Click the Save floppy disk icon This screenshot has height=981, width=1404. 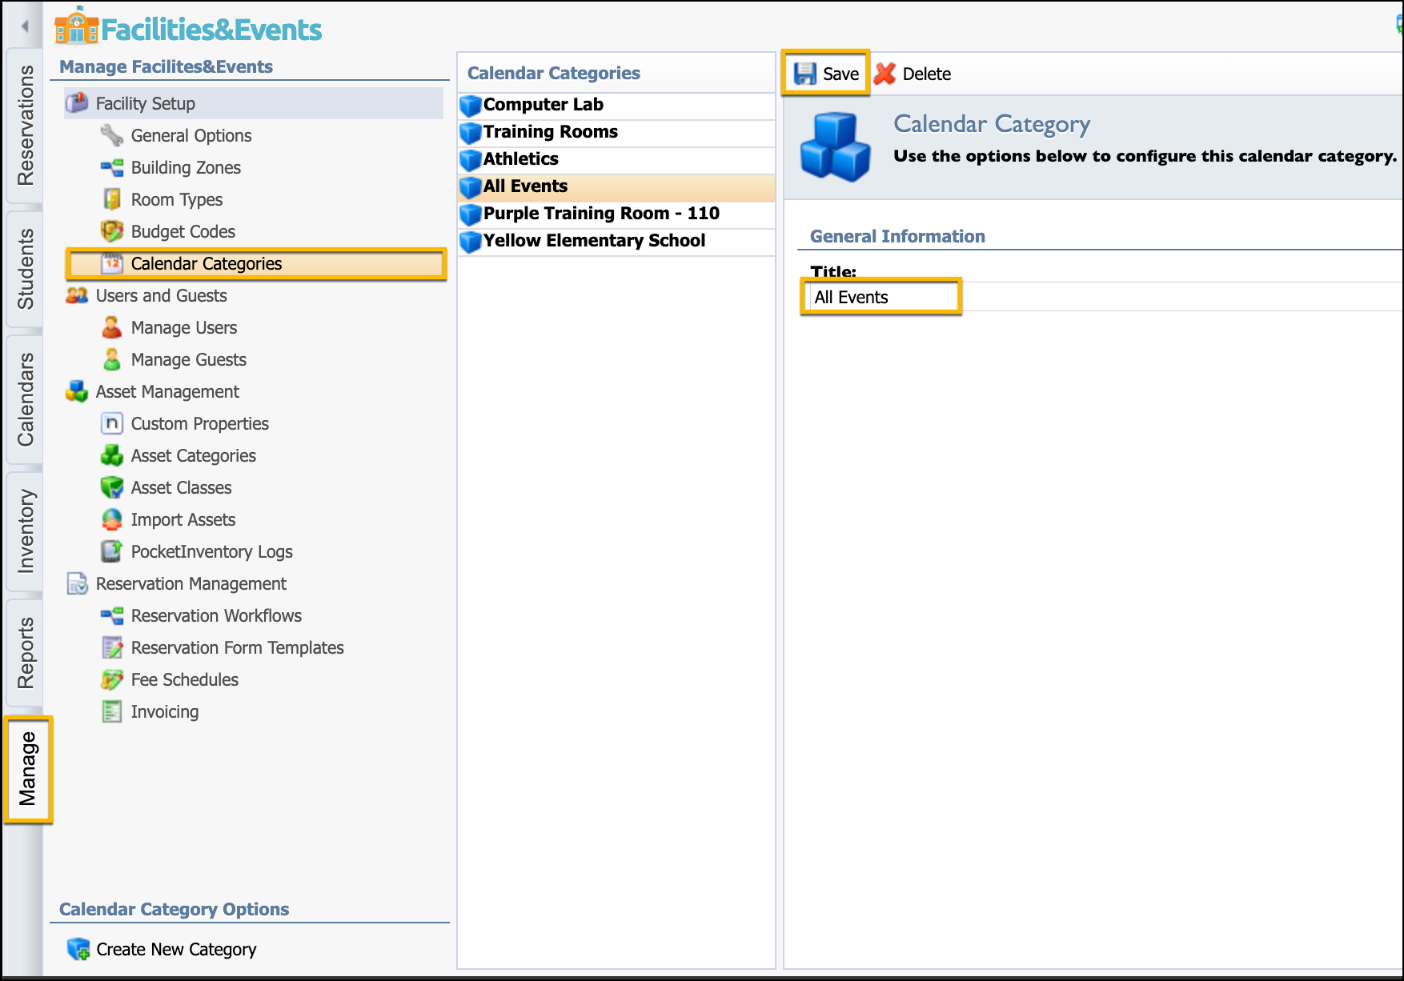click(x=804, y=74)
